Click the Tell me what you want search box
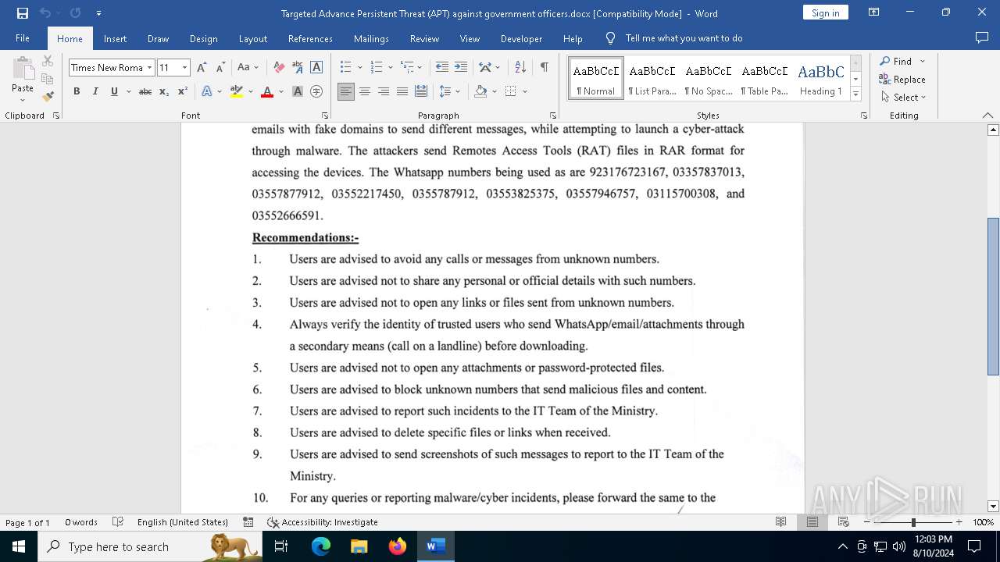This screenshot has height=562, width=1000. click(x=684, y=38)
